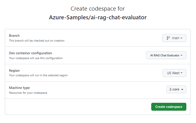Select the Azure-Samples/ai-rag-chat-evaluator repository title
The width and height of the screenshot is (196, 123).
pos(98,17)
